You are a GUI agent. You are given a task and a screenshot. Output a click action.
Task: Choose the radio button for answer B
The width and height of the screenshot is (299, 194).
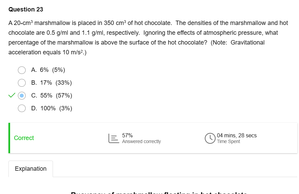click(22, 83)
